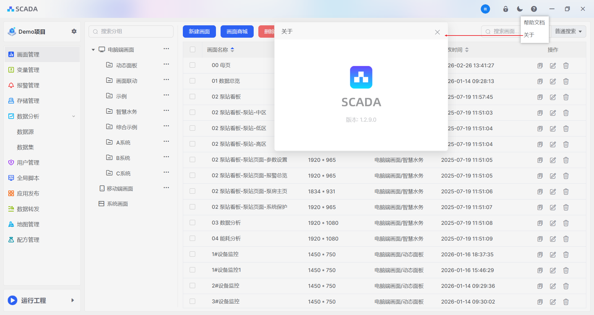This screenshot has width=594, height=315.
Task: Check the 00 母页 row checkbox
Action: tap(192, 65)
